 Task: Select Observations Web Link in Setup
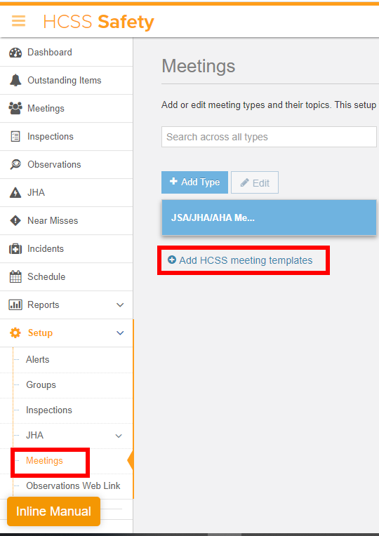pyautogui.click(x=73, y=485)
